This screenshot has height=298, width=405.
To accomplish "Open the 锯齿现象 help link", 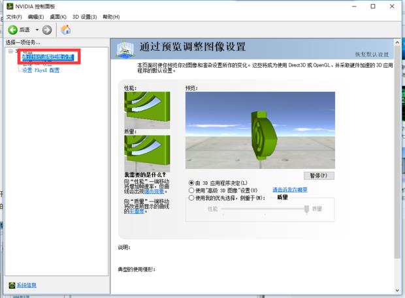I will [154, 191].
